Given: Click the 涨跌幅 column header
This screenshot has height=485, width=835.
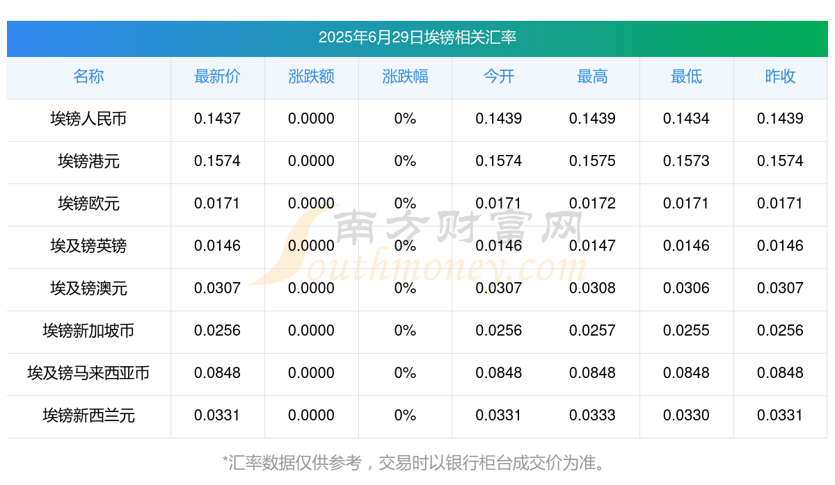Looking at the screenshot, I should [405, 76].
